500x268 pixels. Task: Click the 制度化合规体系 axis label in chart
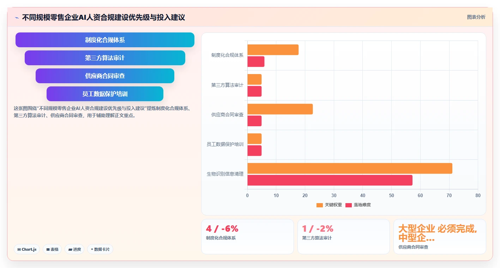(227, 55)
